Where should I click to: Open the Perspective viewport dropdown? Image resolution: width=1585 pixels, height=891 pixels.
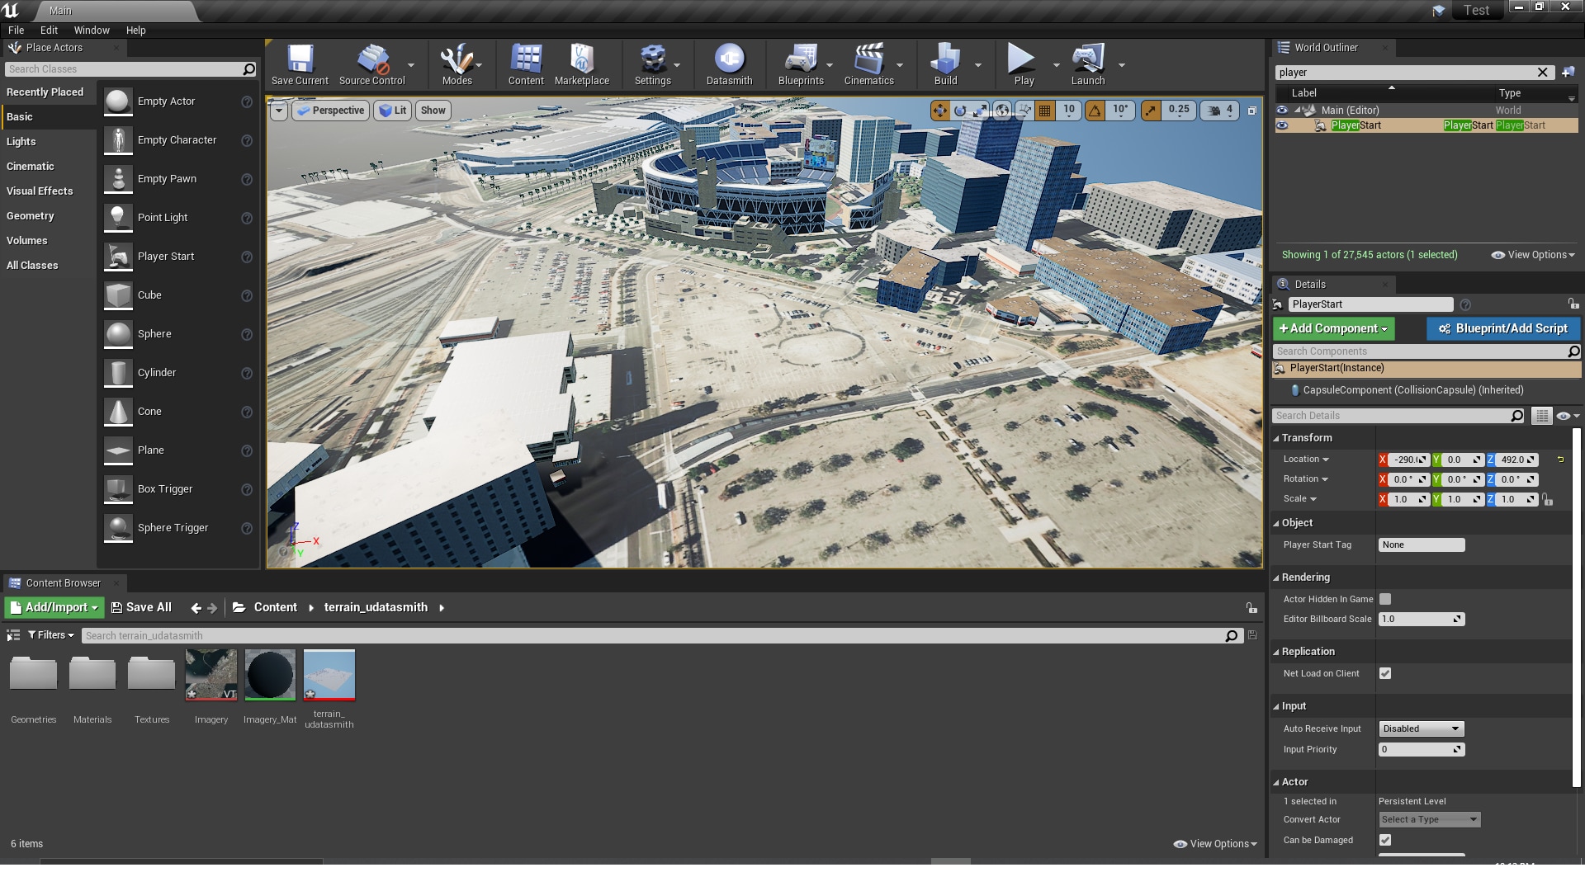(x=331, y=111)
